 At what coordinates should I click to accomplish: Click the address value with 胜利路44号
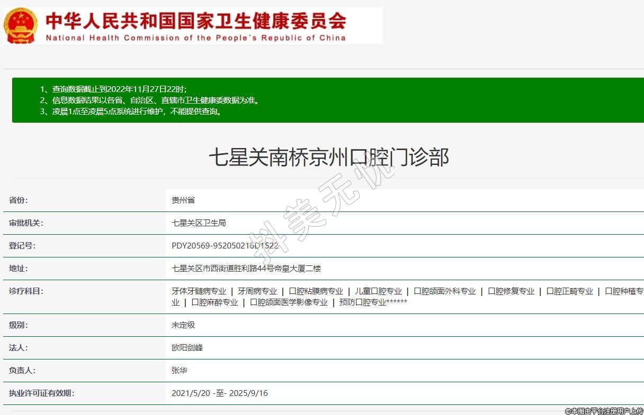246,269
